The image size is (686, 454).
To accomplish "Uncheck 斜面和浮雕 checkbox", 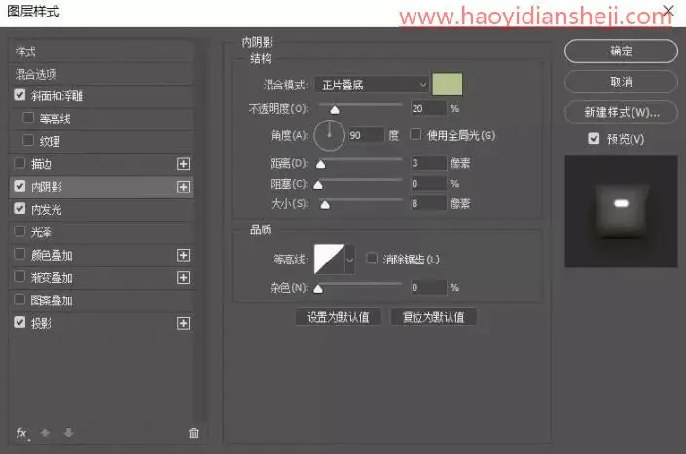I will click(19, 95).
